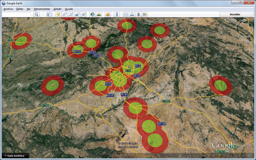Click the email envelope icon

point(126,14)
